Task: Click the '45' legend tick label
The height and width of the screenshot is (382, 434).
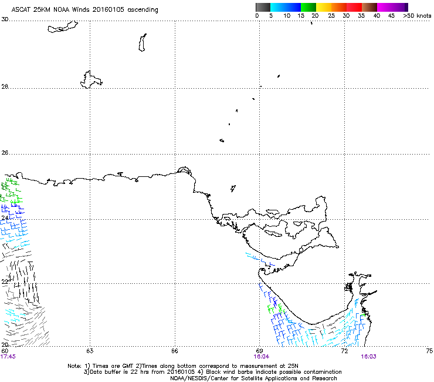Action: click(x=391, y=16)
